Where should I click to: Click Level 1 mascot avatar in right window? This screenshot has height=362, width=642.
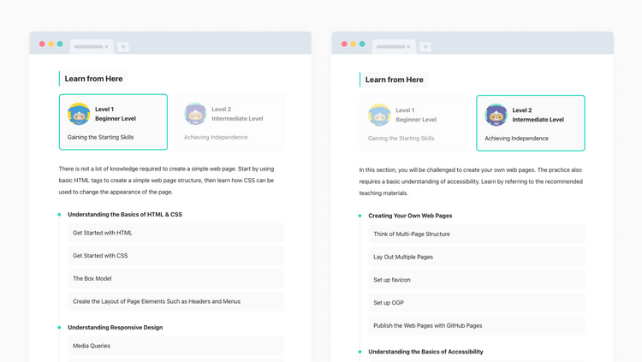point(379,115)
